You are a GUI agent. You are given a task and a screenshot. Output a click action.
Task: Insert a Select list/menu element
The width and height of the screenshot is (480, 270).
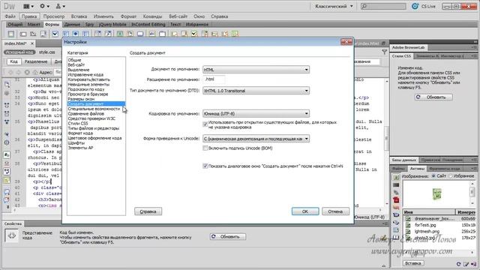point(97,34)
